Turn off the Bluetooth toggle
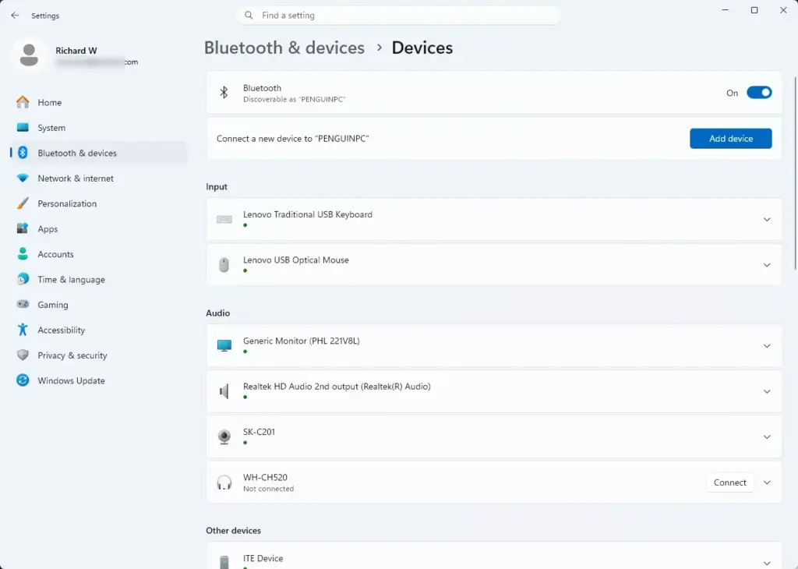 [x=759, y=93]
